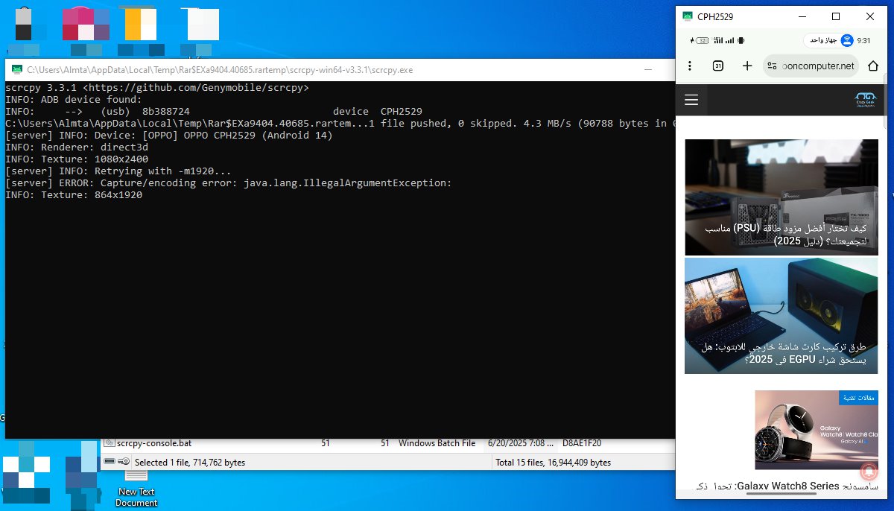Open the site's hamburger menu
This screenshot has height=511, width=894.
tap(691, 100)
